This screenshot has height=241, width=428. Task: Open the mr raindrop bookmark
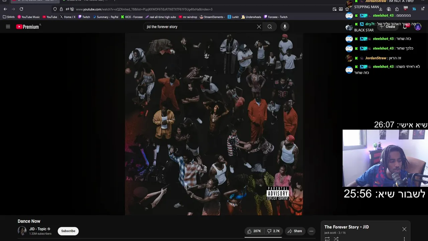click(188, 17)
